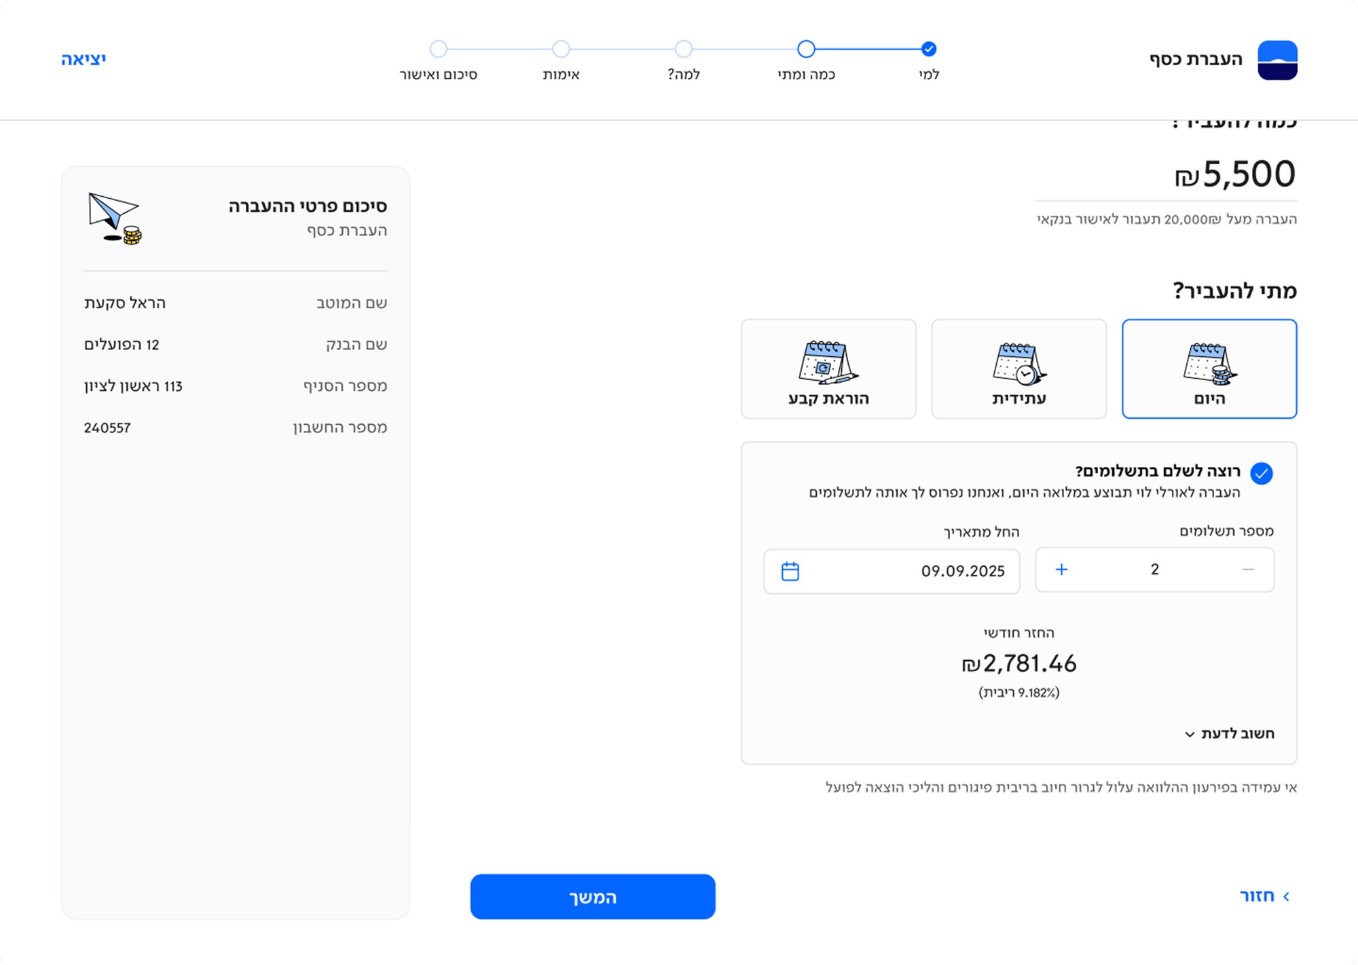Increase number of payments with plus
Screen dimensions: 1358x965
point(1061,569)
